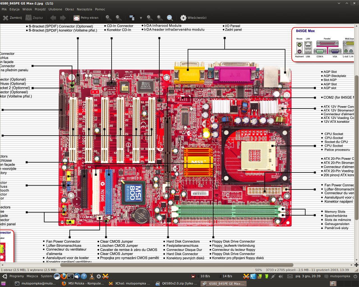Click the GG messenger tray icon
Screen dimensions: 359x287
(260, 276)
